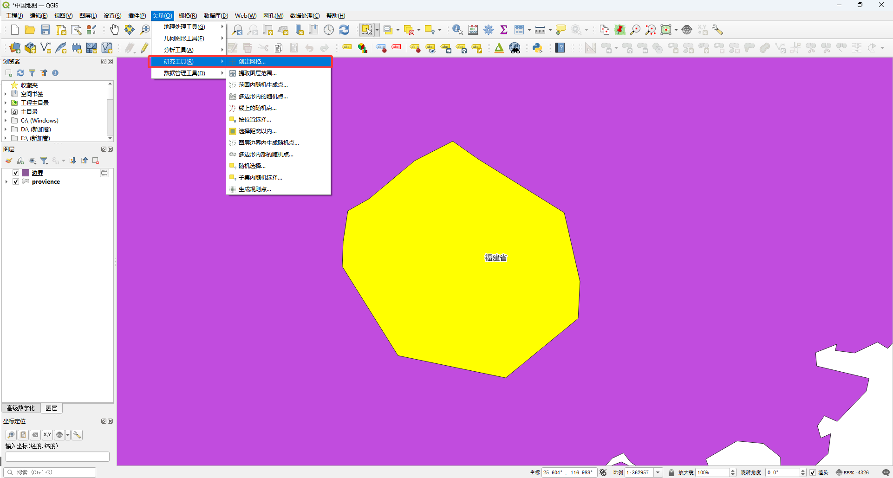Switch to 图层 tab at bottom
The width and height of the screenshot is (893, 478).
point(51,408)
